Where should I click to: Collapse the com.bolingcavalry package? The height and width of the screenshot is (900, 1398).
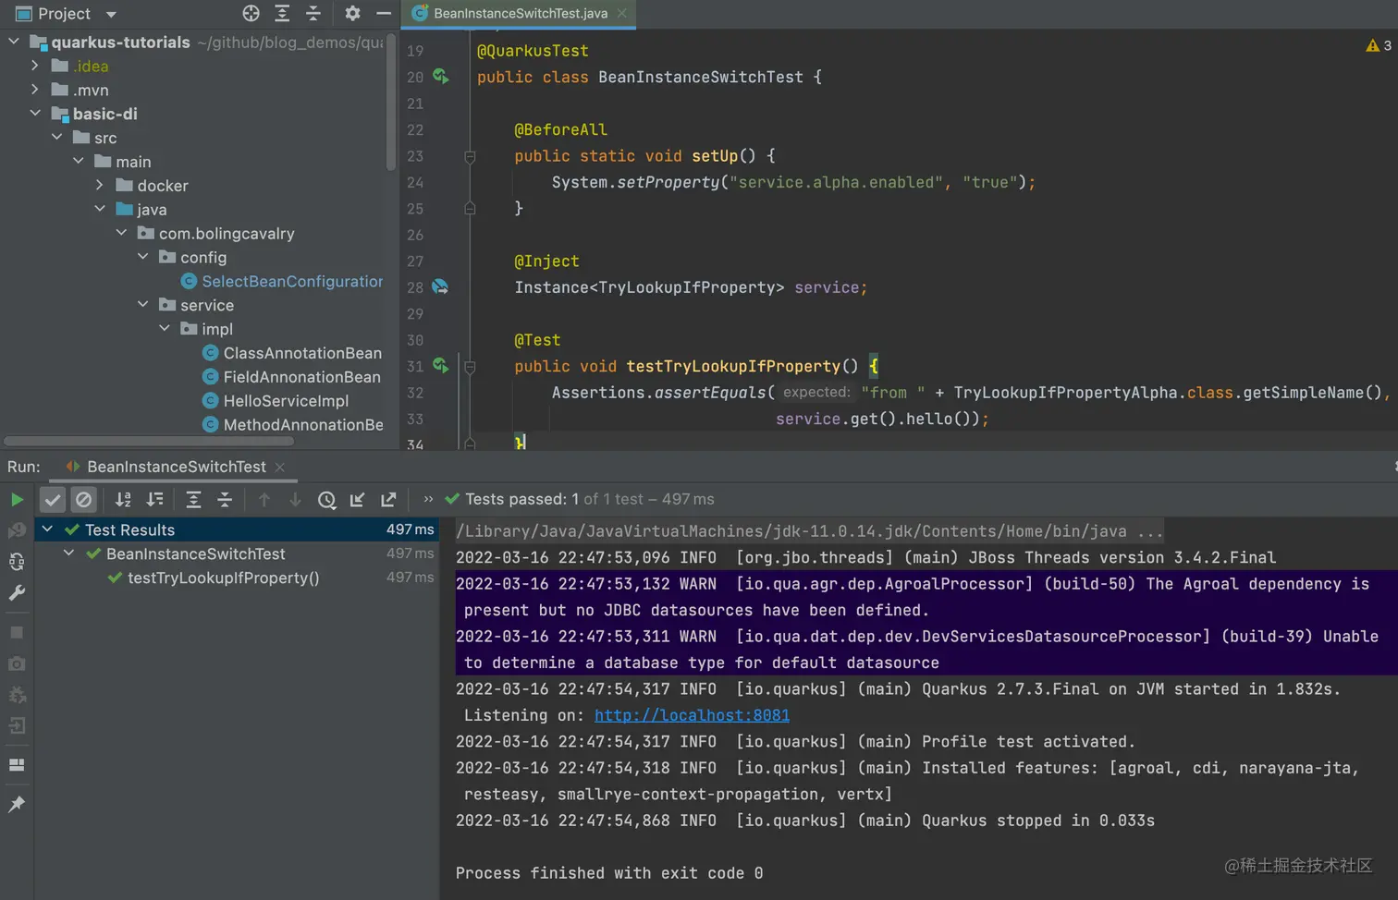[x=121, y=234]
